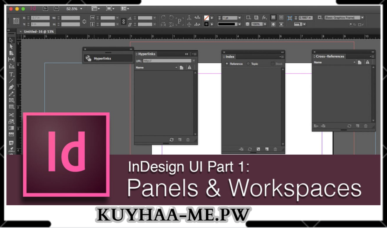Toggle the no text wrap button
This screenshot has height=228, width=387.
pos(273,17)
